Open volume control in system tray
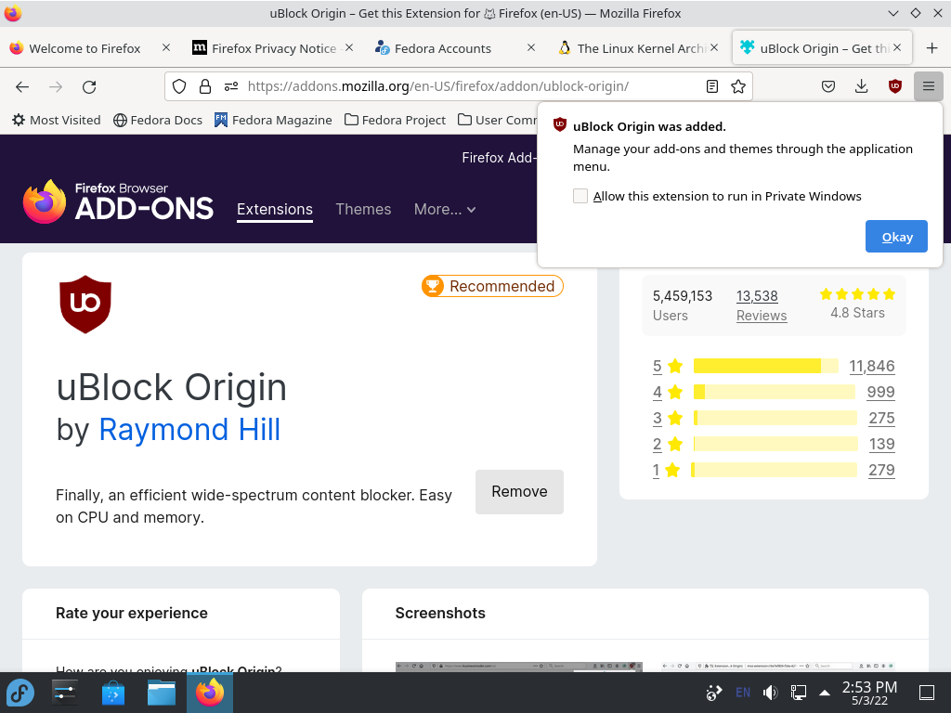The image size is (951, 713). coord(771,693)
